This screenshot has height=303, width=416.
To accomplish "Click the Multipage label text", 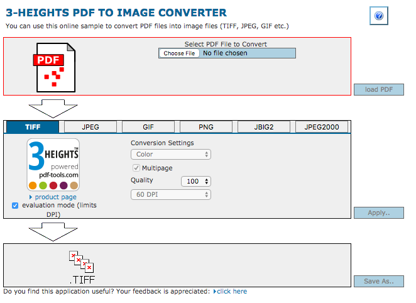I will click(157, 168).
